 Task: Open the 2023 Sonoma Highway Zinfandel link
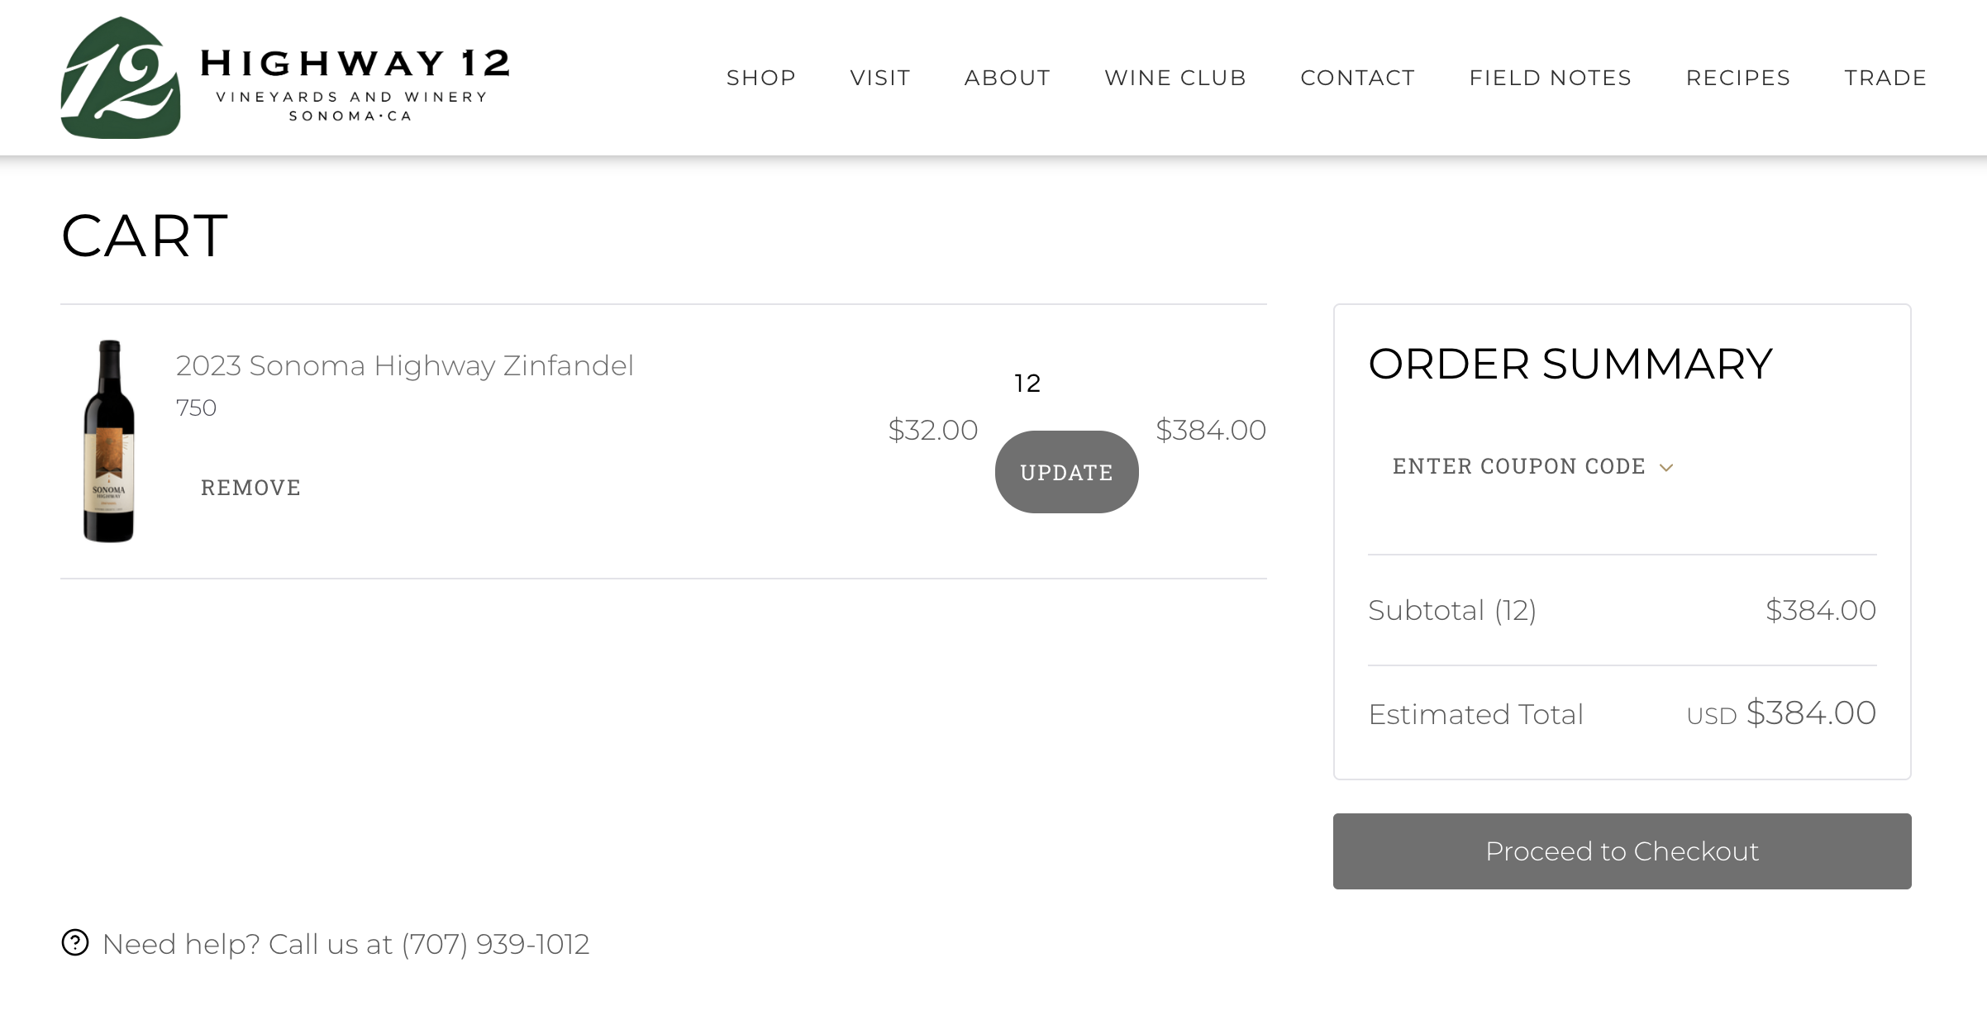pos(404,365)
